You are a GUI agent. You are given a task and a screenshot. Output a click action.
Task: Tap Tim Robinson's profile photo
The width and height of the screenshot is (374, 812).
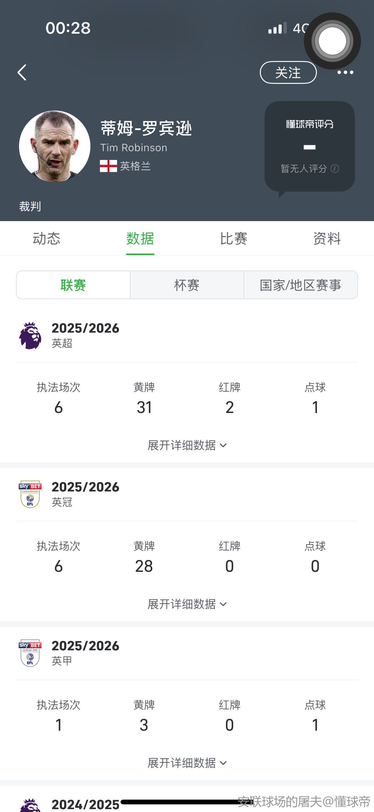[x=55, y=146]
